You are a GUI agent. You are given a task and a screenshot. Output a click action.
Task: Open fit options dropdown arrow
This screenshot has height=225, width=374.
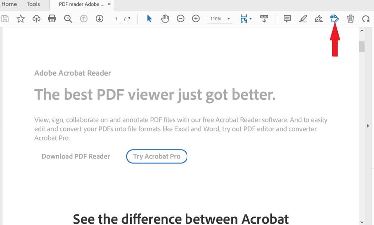(x=251, y=19)
